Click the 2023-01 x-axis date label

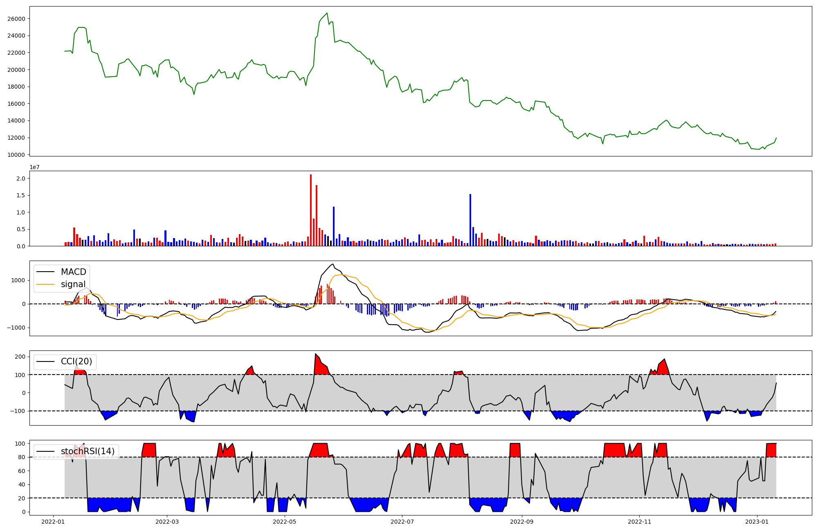(757, 522)
